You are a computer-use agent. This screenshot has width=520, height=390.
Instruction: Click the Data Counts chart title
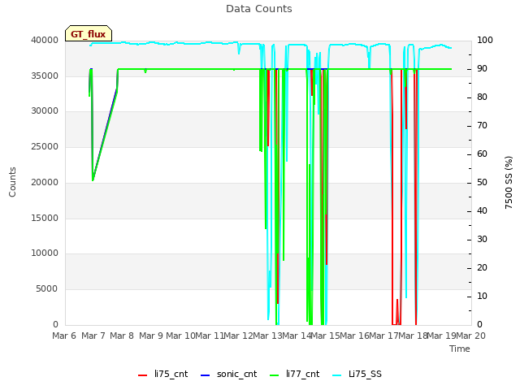tap(259, 9)
